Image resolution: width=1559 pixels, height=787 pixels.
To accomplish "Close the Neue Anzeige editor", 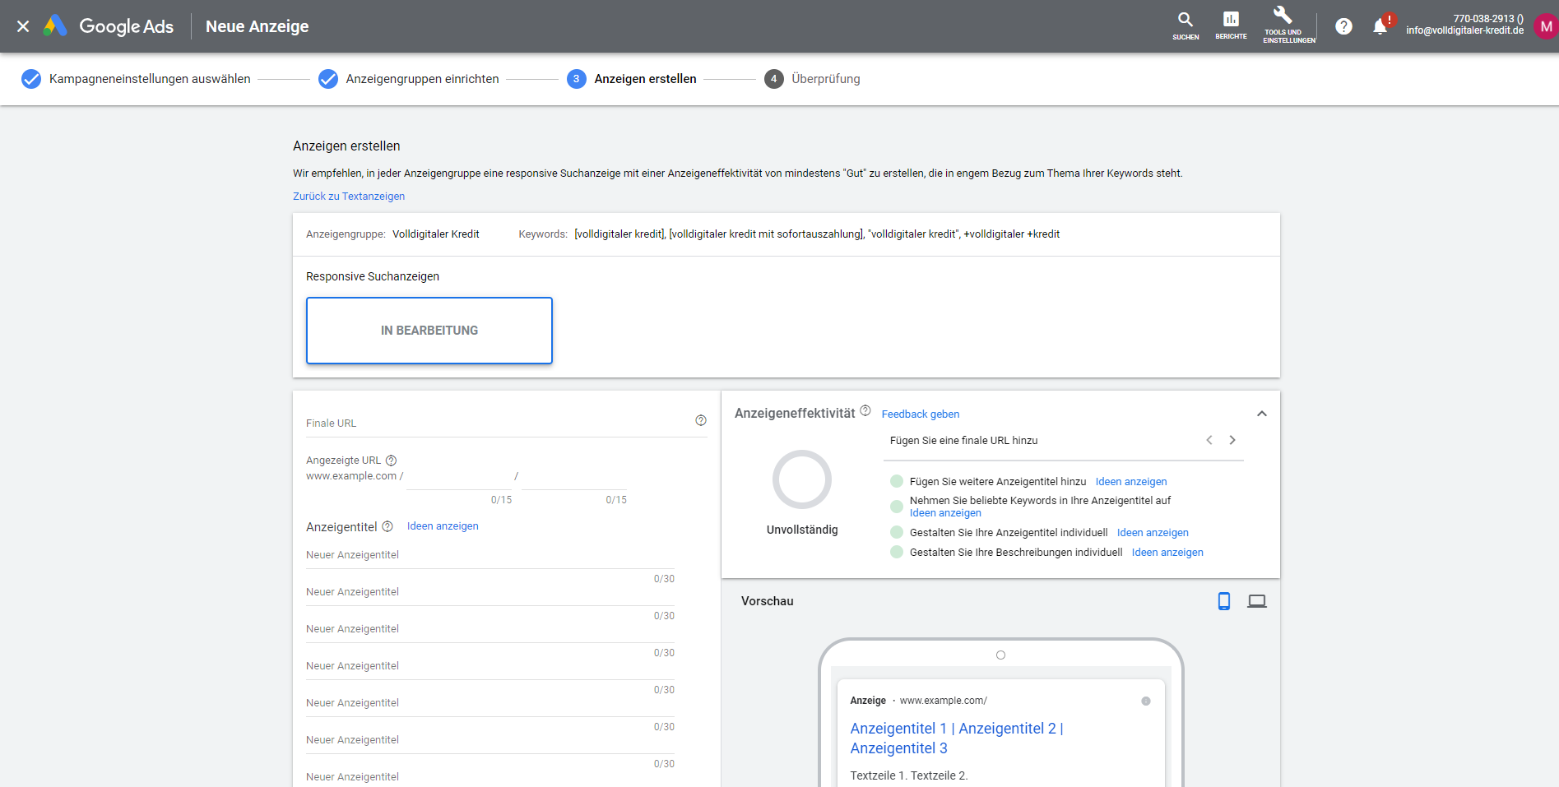I will point(23,26).
